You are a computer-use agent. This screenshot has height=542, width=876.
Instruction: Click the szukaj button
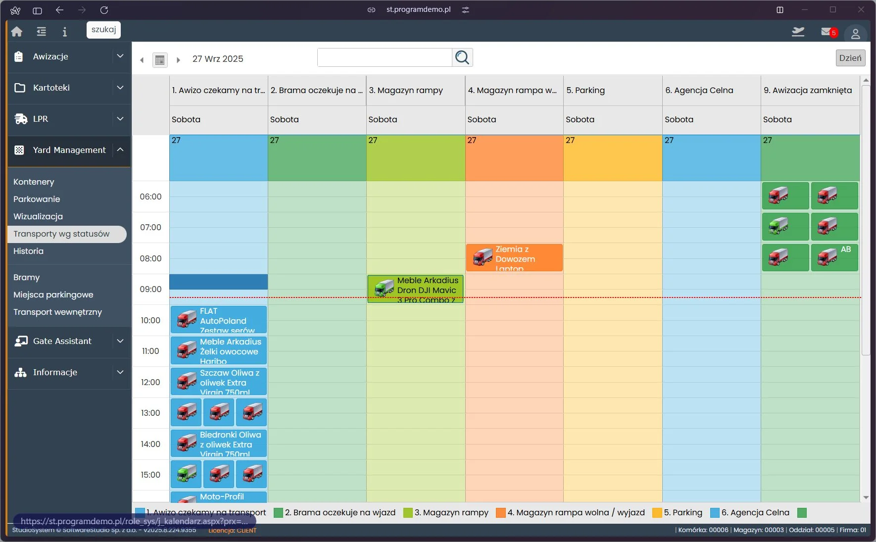click(103, 30)
